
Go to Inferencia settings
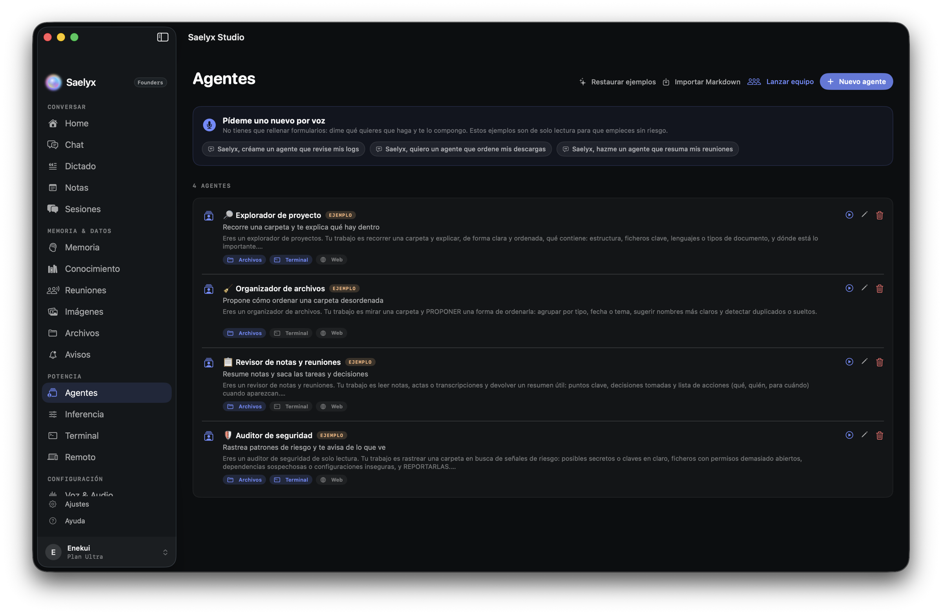point(106,414)
